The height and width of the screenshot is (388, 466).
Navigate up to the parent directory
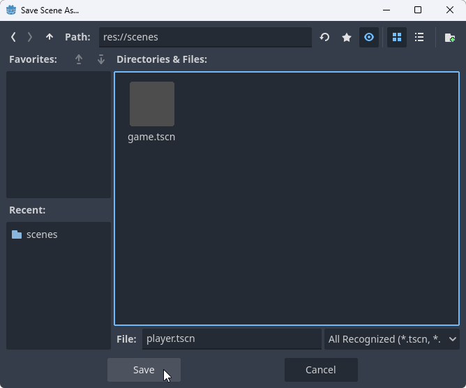pos(49,37)
